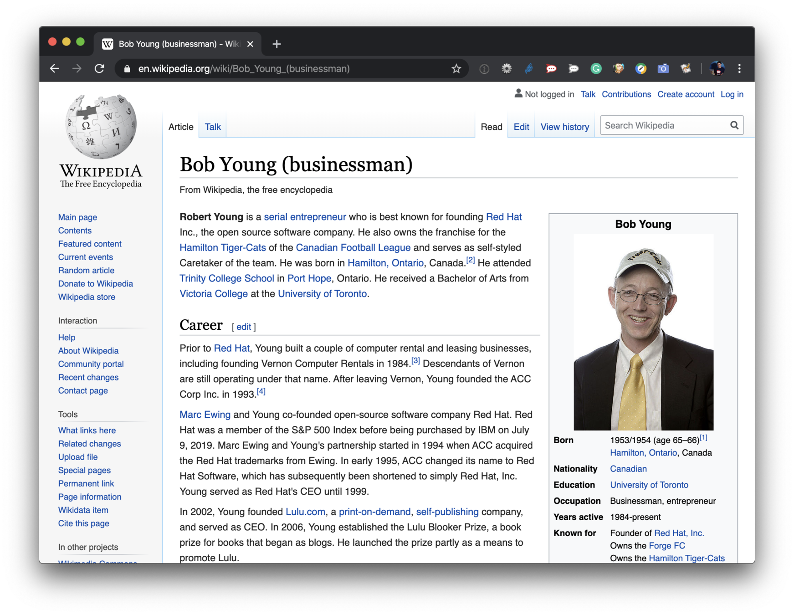
Task: Open the Wikipedia store link
Action: click(87, 297)
